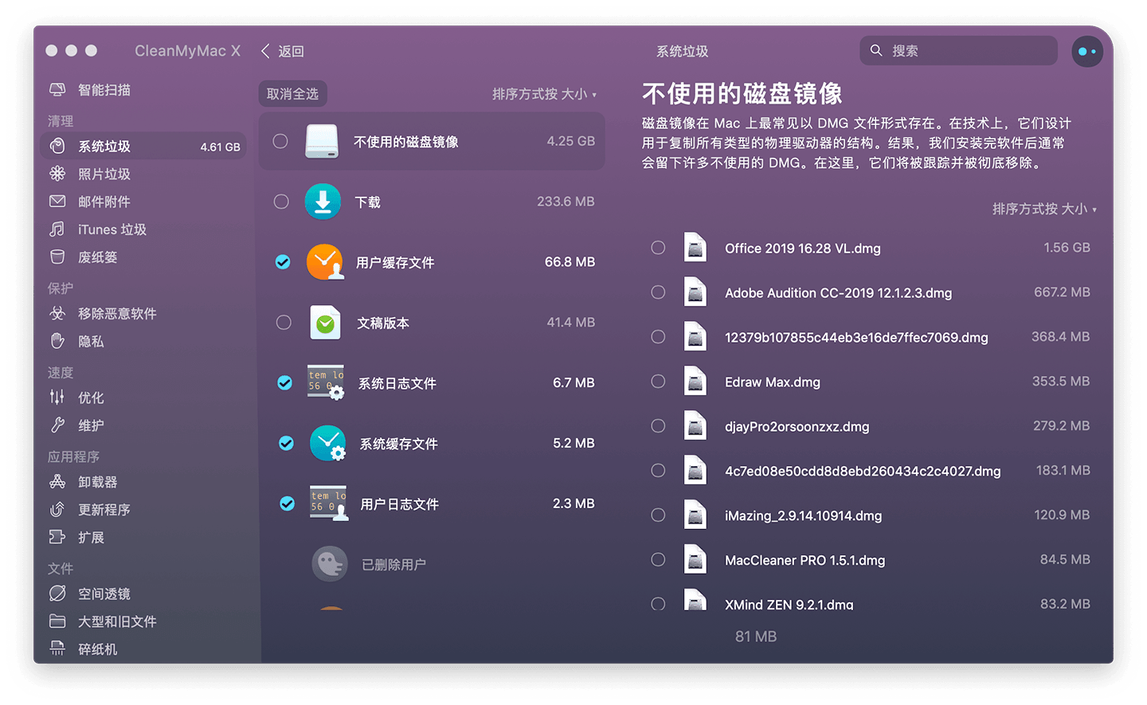The height and width of the screenshot is (705, 1147).
Task: Check the 下载 downloads category
Action: [x=281, y=202]
